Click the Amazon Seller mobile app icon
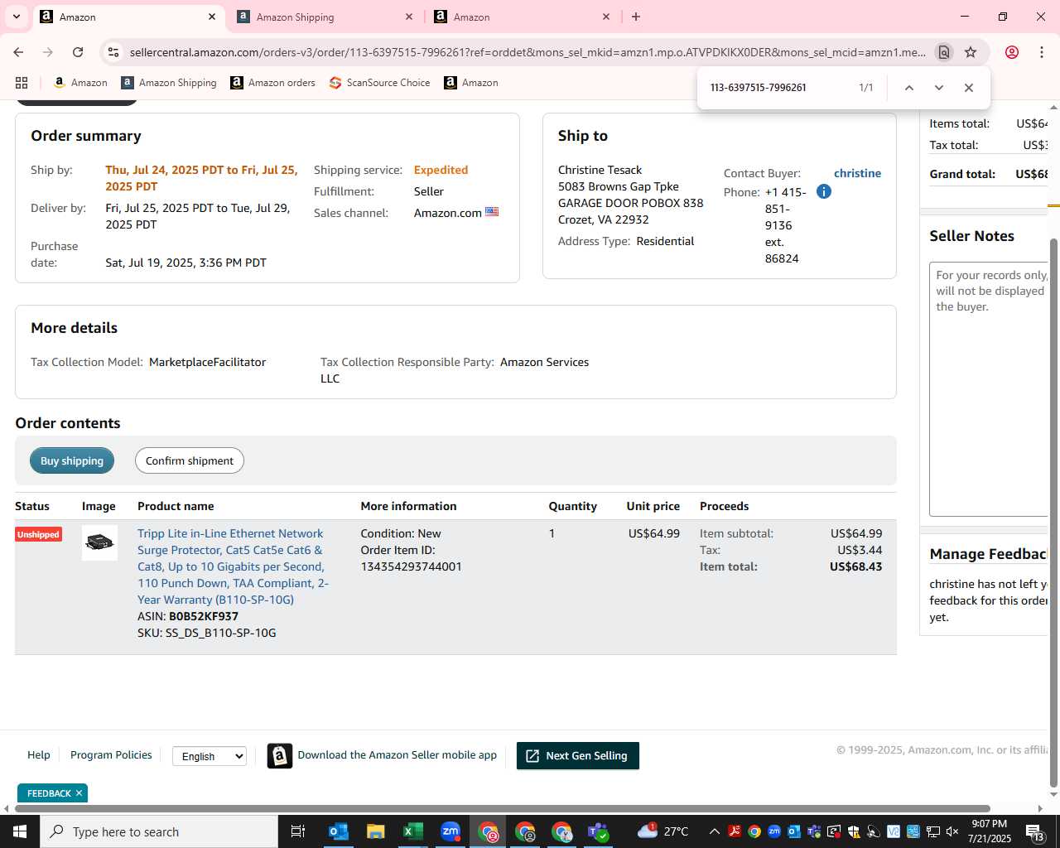This screenshot has height=848, width=1060. (280, 756)
